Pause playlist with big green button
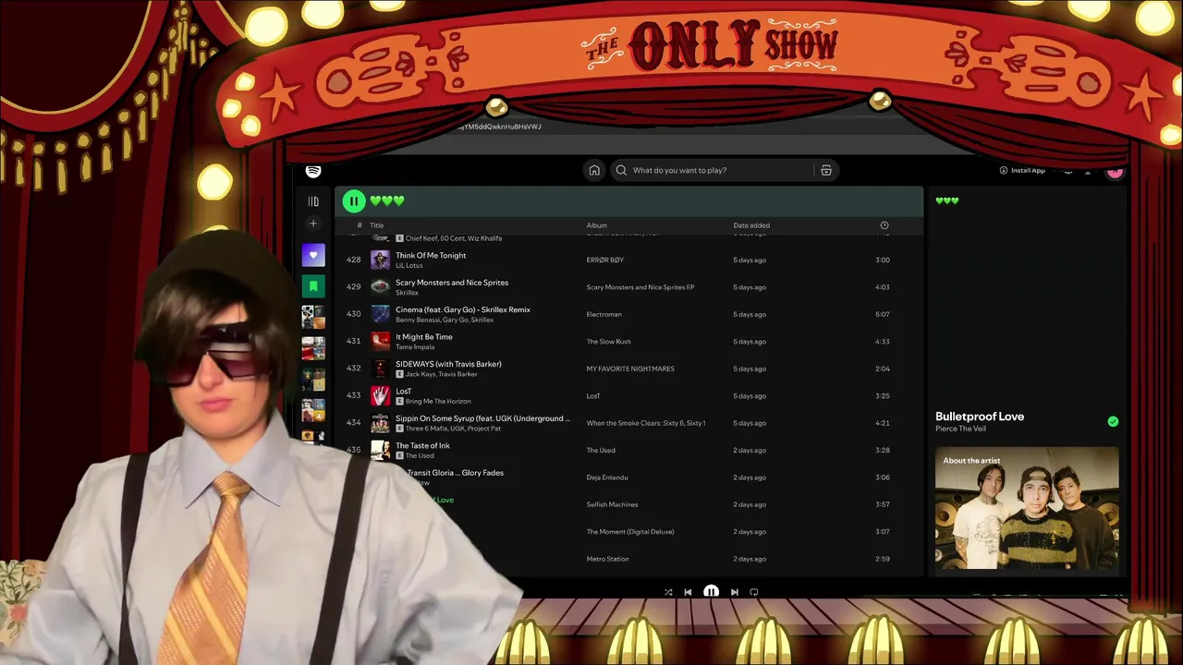This screenshot has width=1183, height=665. (x=354, y=200)
